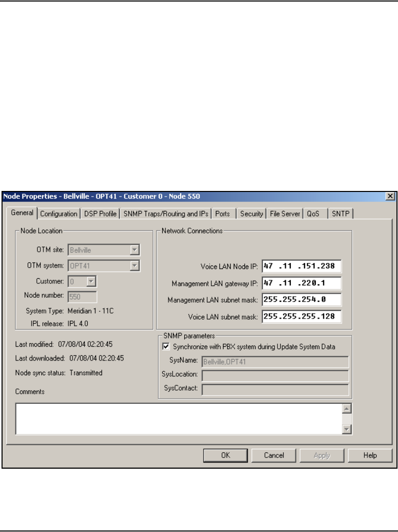
Task: Edit the Voice LAN Node IP field
Action: click(x=302, y=266)
